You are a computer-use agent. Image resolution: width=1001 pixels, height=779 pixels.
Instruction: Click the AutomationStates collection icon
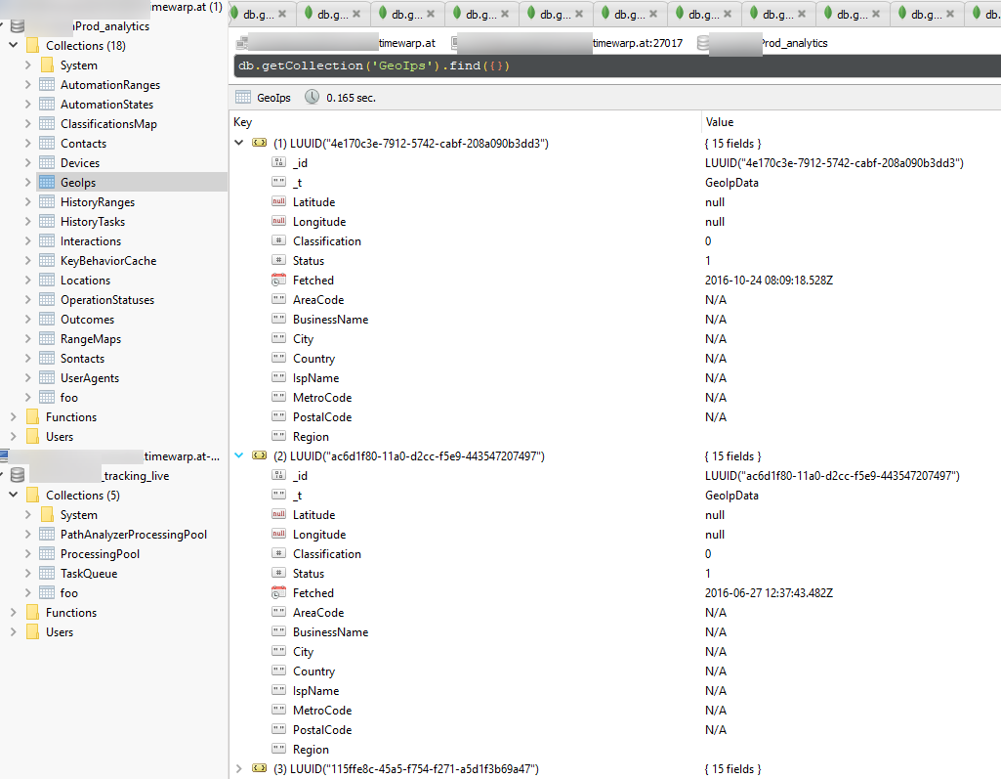coord(47,105)
